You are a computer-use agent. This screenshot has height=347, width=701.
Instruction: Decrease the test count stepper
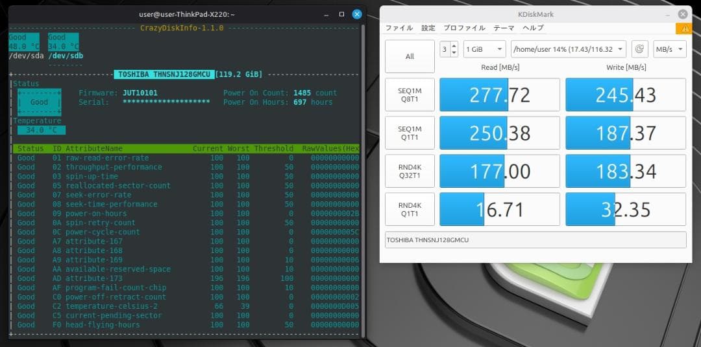[x=454, y=53]
